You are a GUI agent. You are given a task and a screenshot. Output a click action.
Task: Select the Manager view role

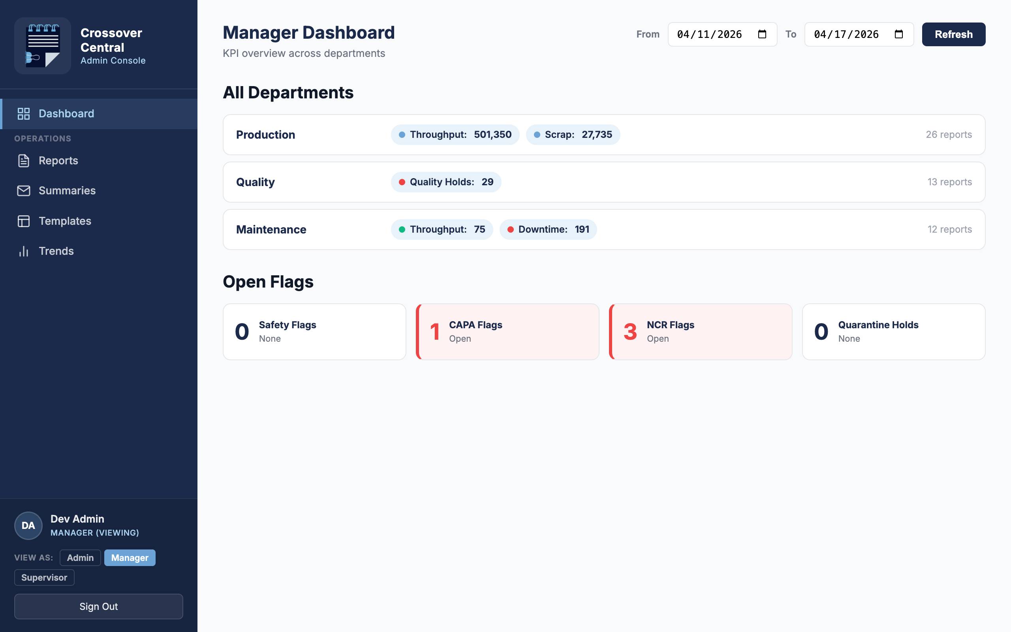point(130,558)
